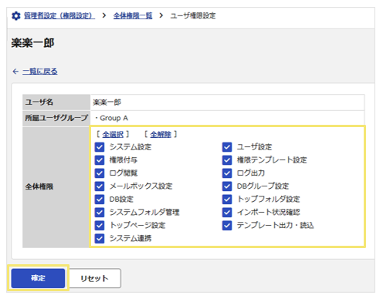This screenshot has width=383, height=302.
Task: Click the 確定 confirm button
Action: pos(38,278)
